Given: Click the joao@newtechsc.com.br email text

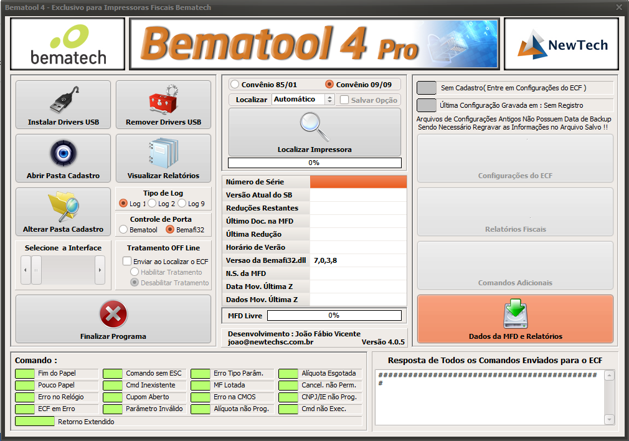Looking at the screenshot, I should [x=270, y=343].
